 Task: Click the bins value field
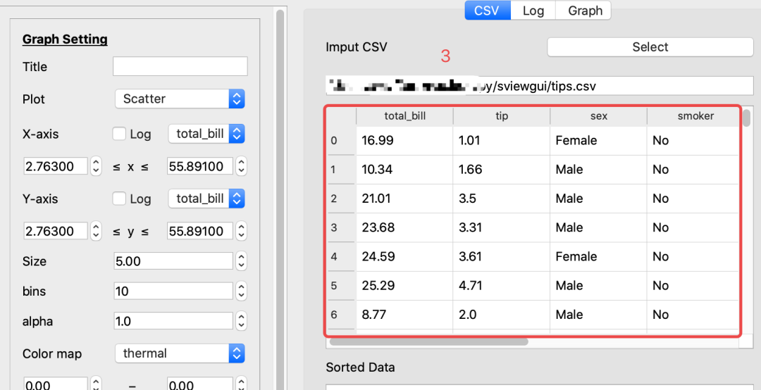coord(173,291)
